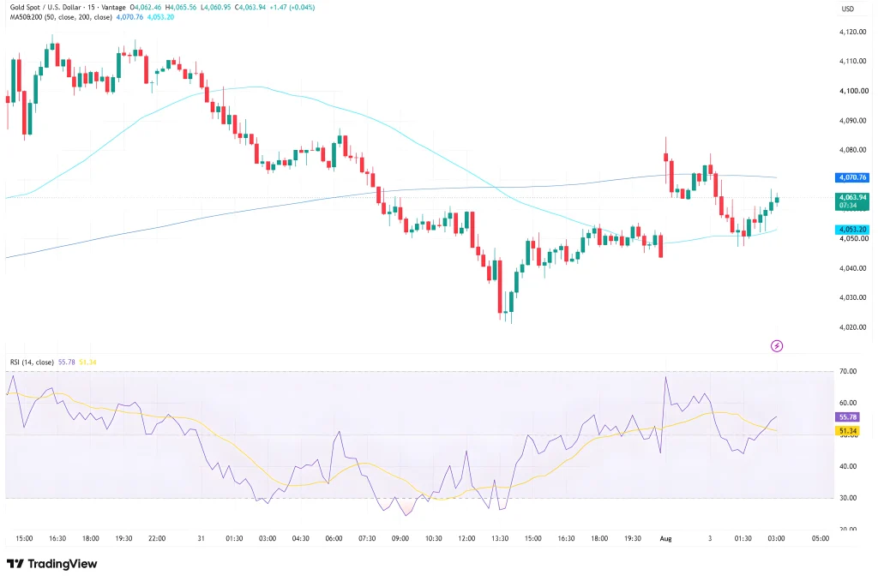Select the RSI (14, close) indicator legend

(x=32, y=362)
